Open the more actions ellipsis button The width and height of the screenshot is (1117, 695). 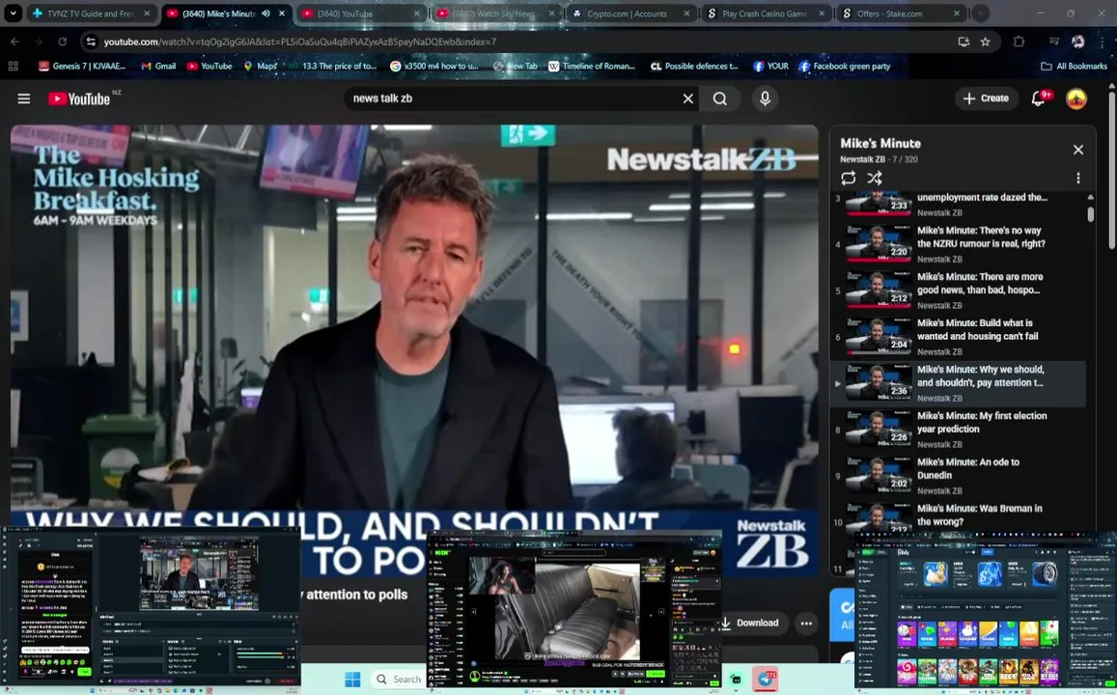click(x=806, y=623)
